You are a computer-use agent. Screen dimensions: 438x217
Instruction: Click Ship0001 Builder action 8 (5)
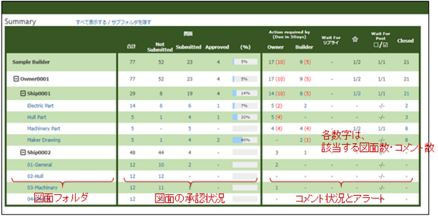305,94
